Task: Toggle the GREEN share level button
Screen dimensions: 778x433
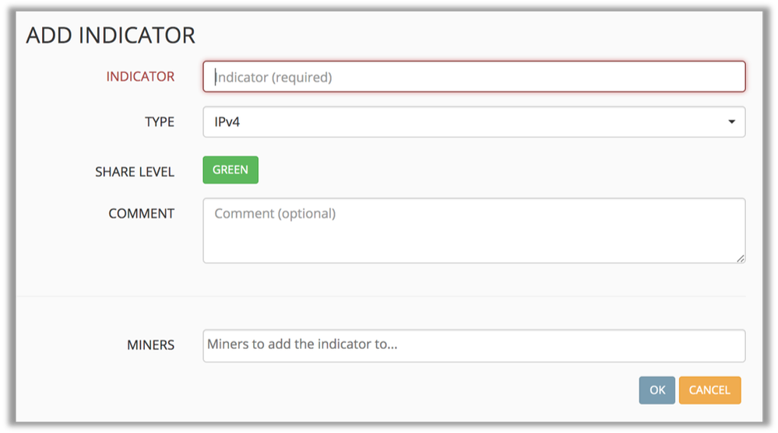Action: (231, 170)
